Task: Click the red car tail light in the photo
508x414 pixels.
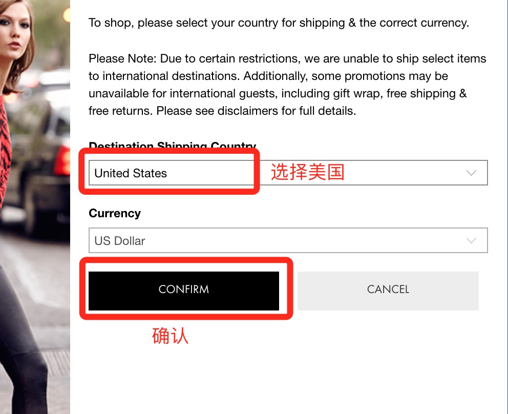Action: point(62,160)
